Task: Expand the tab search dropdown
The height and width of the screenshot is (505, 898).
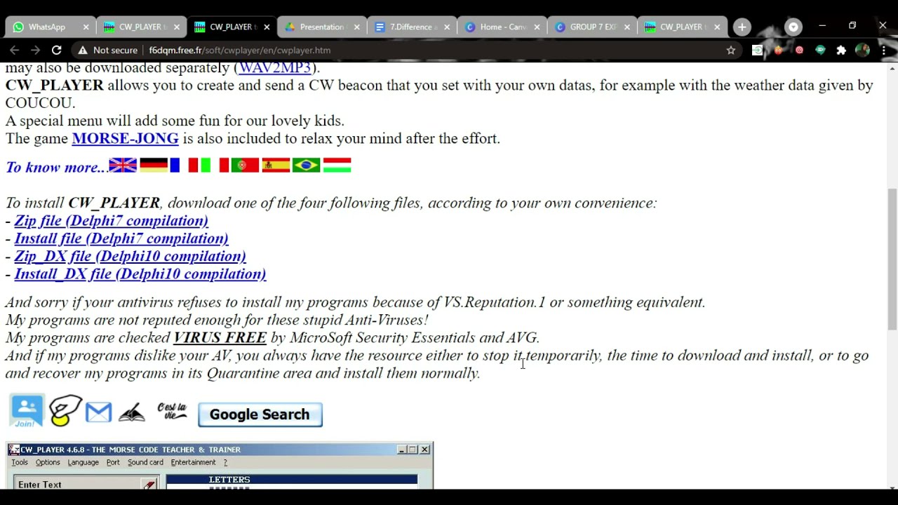Action: pyautogui.click(x=793, y=27)
